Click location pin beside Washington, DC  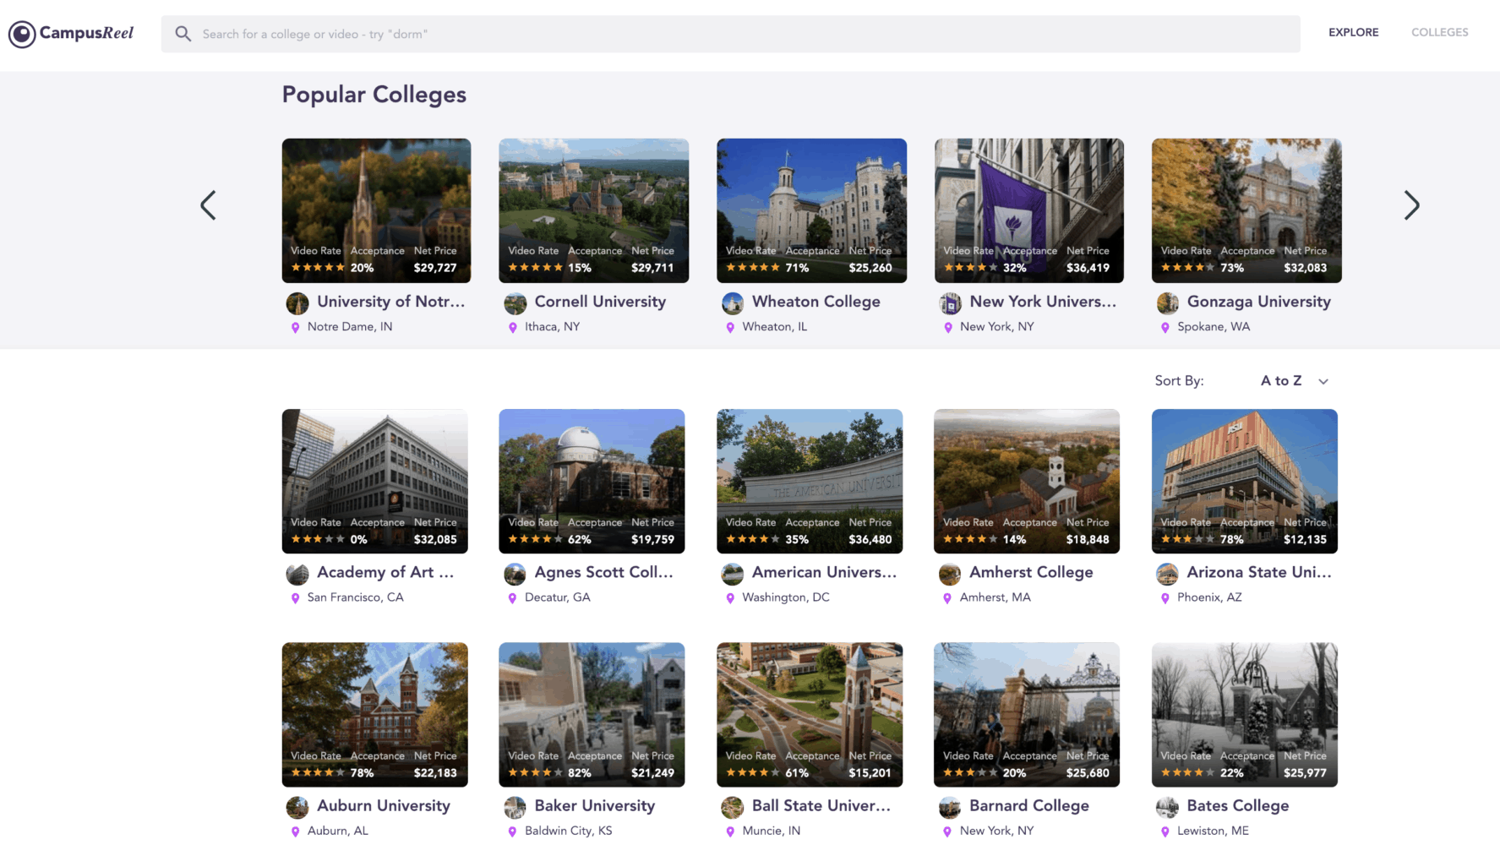[x=730, y=598]
